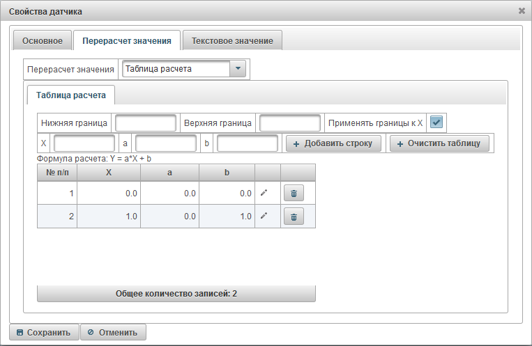Click the X value input field
This screenshot has height=346, width=532.
click(84, 143)
